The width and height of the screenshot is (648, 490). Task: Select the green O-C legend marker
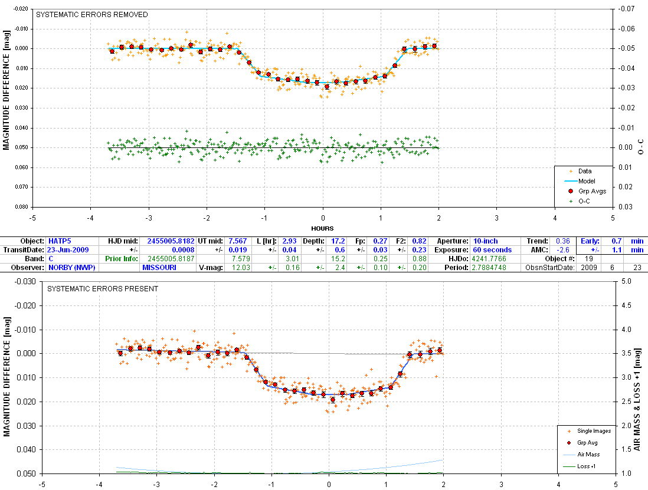[x=570, y=201]
